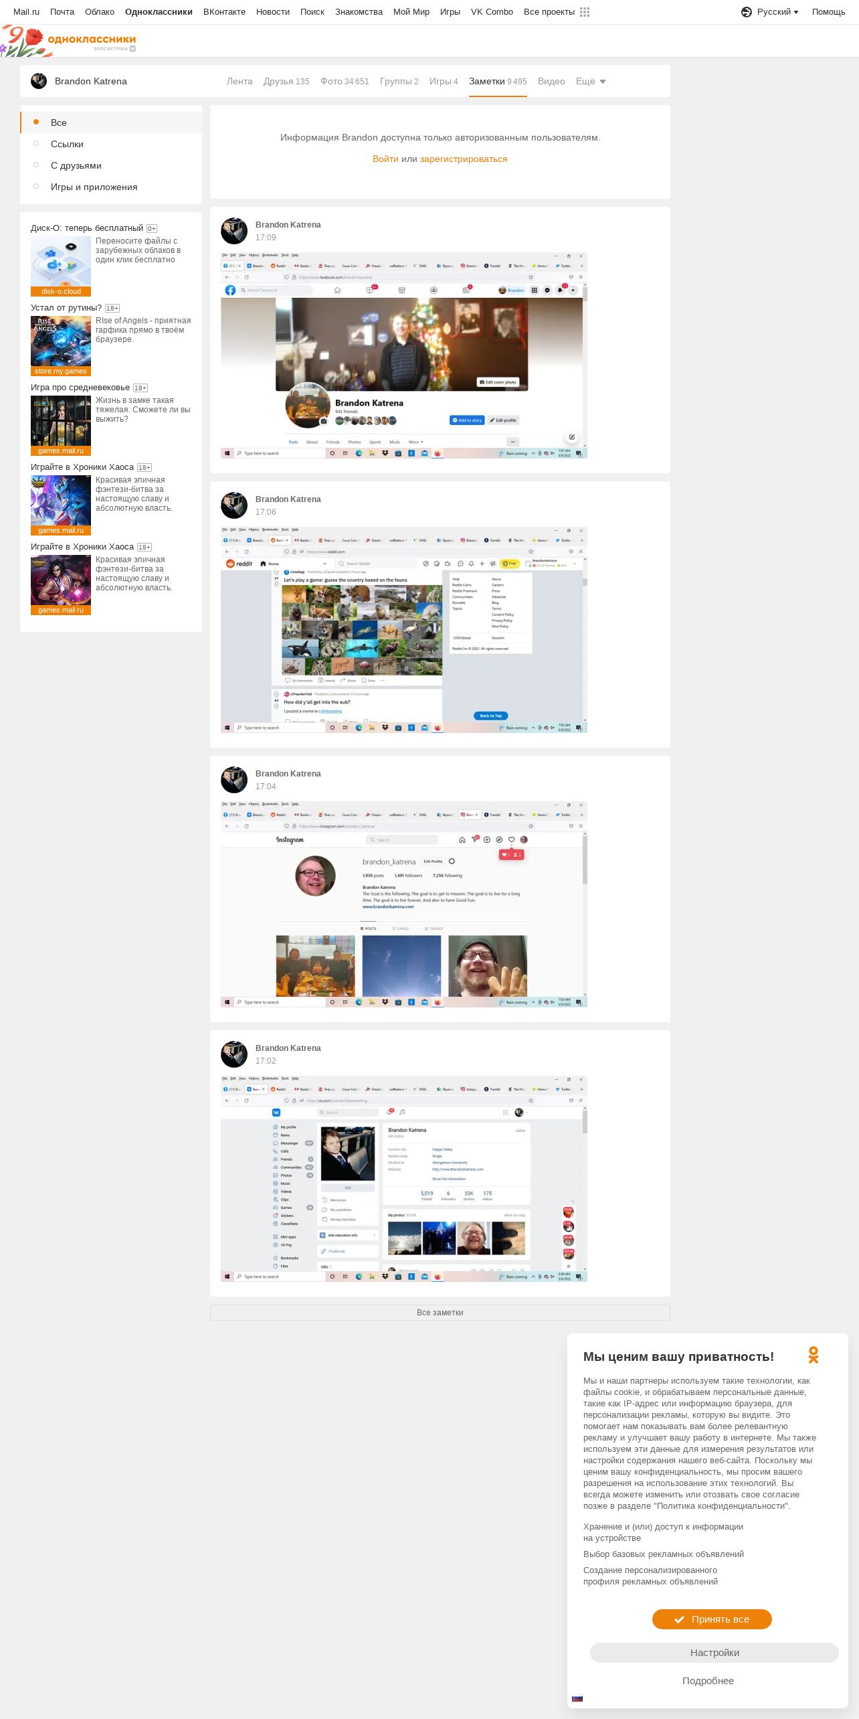Open Новости in top bar
This screenshot has width=859, height=1719.
(x=273, y=12)
